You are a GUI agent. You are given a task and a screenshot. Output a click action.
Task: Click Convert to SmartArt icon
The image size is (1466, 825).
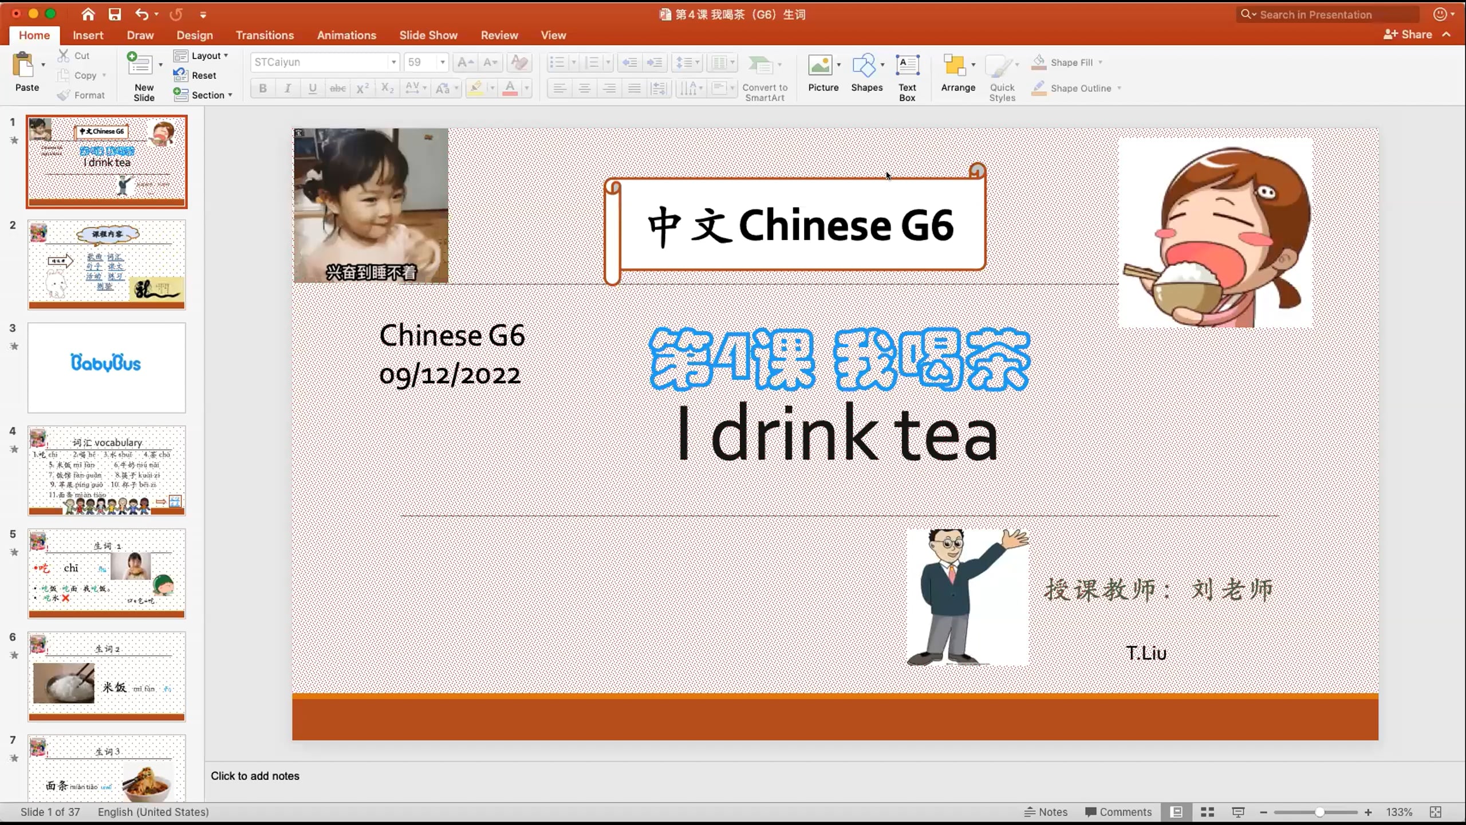(x=760, y=65)
